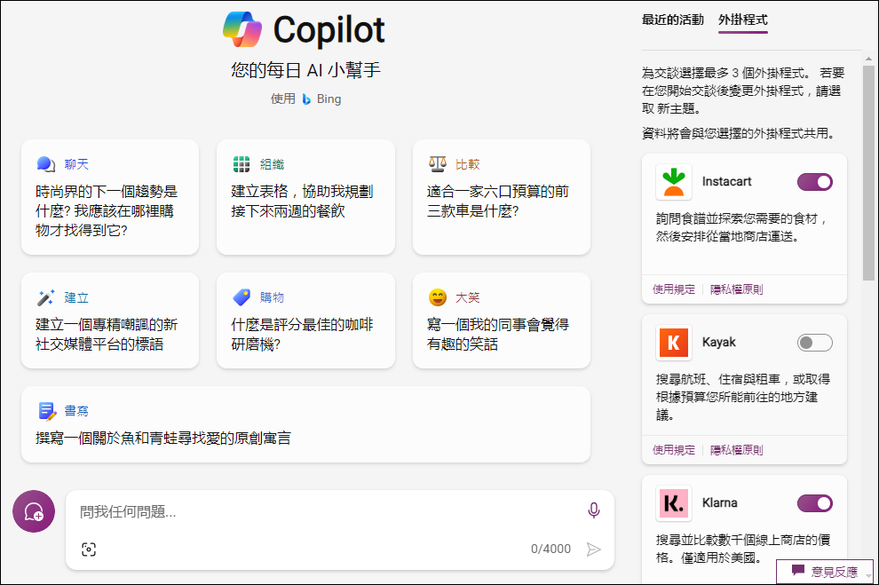Viewport: 879px width, 585px height.
Task: Click the laughing emoji icon on 大笑 card
Action: 438,297
